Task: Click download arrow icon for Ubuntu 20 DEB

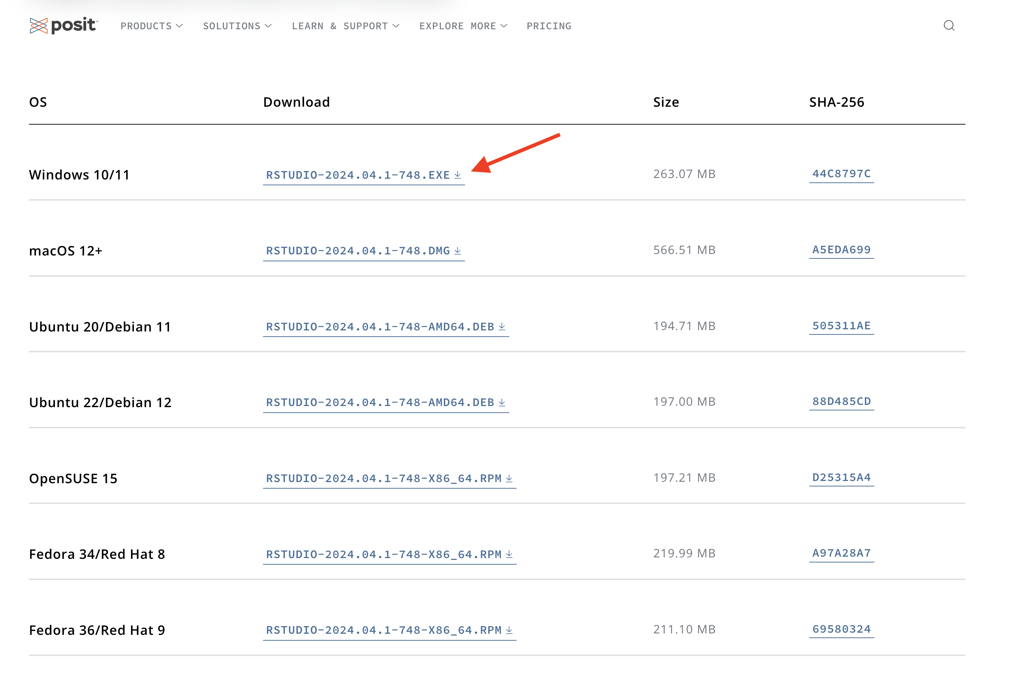Action: [502, 327]
